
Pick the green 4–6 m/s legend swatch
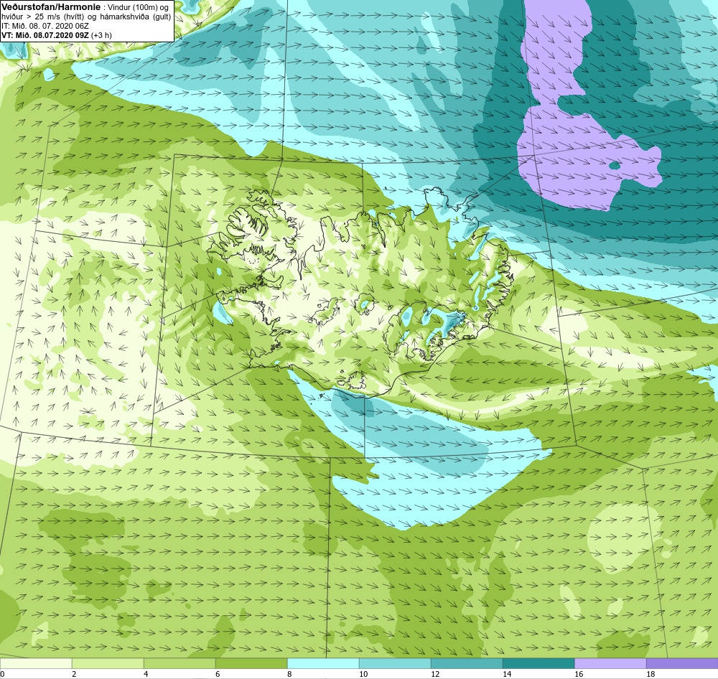click(179, 663)
